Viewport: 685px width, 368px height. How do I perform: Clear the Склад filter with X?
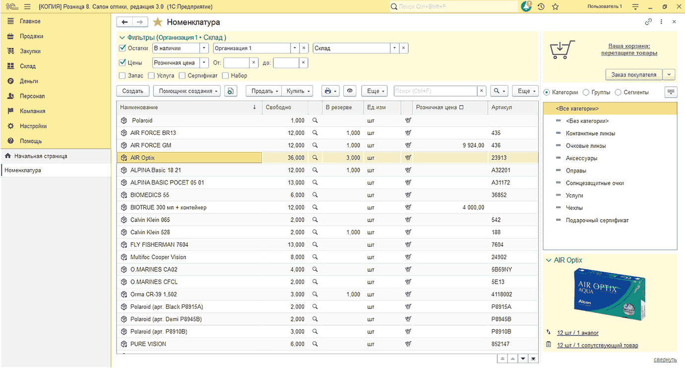click(403, 48)
